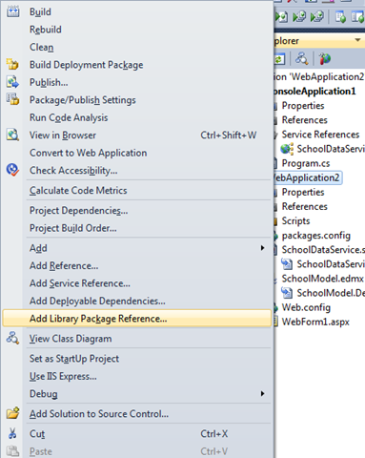Click the Cut scissors icon
Screen dimensions: 365x458
[x=12, y=433]
